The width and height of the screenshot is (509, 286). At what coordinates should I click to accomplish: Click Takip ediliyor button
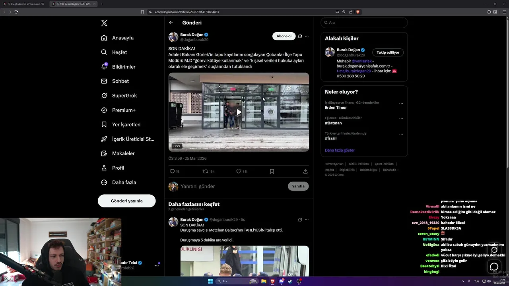pos(388,52)
